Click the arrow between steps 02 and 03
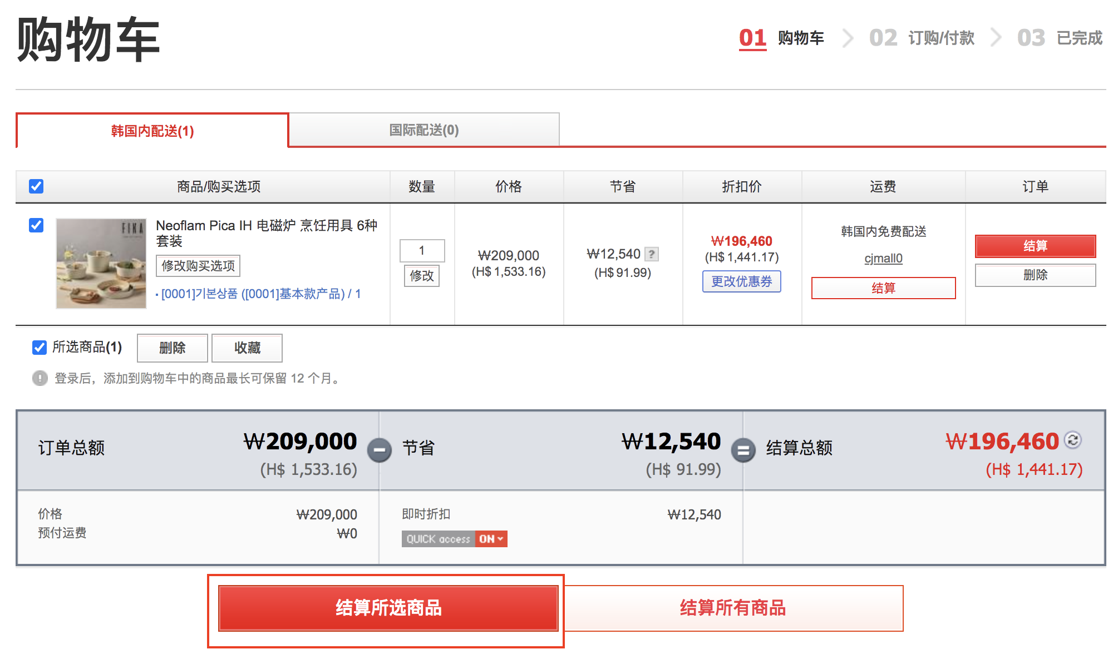The height and width of the screenshot is (664, 1113). click(x=996, y=38)
